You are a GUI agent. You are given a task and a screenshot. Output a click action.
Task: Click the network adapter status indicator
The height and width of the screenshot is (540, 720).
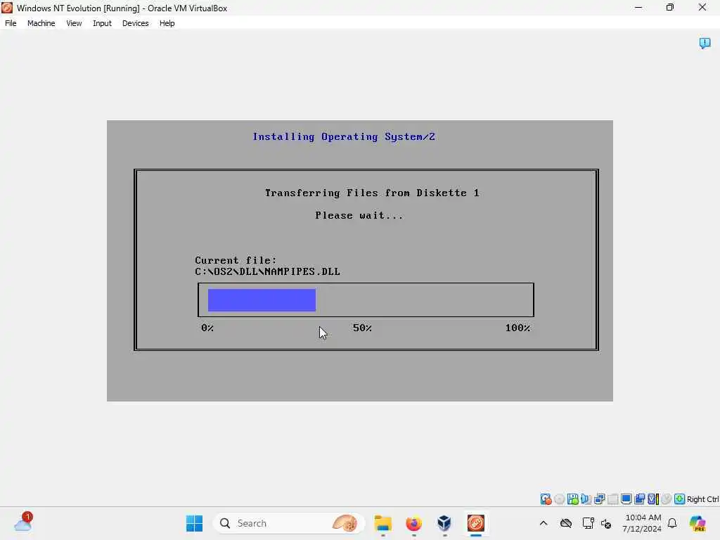[x=599, y=499]
